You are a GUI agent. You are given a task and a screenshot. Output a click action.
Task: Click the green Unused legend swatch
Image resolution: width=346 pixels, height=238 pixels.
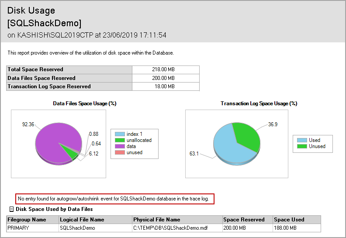coord(302,146)
